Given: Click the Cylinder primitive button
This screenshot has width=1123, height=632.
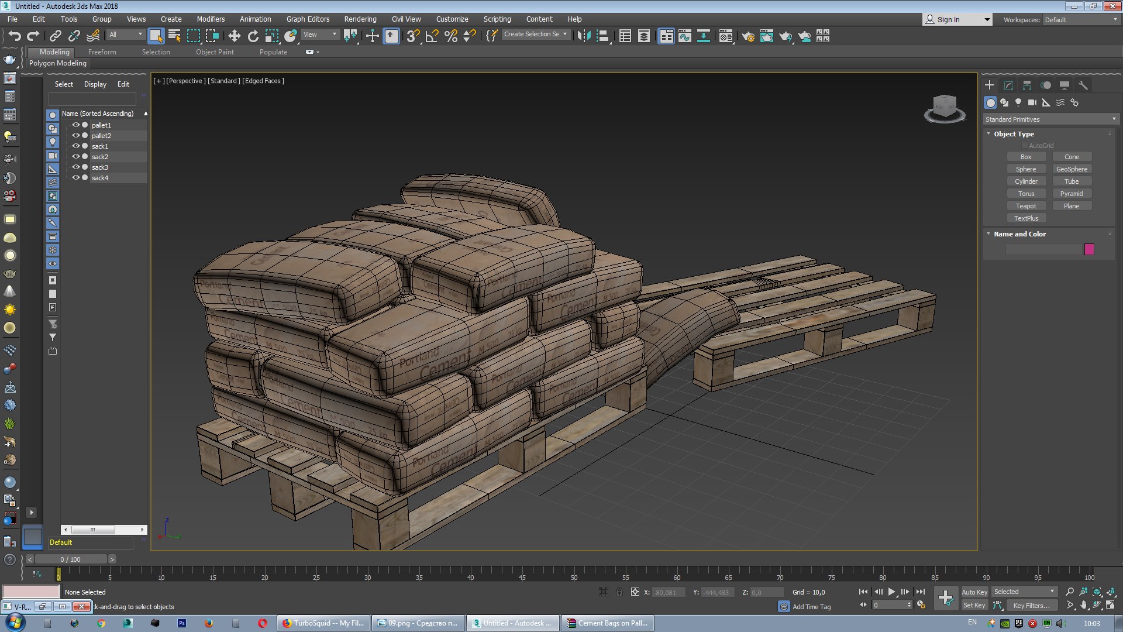Looking at the screenshot, I should click(x=1026, y=181).
